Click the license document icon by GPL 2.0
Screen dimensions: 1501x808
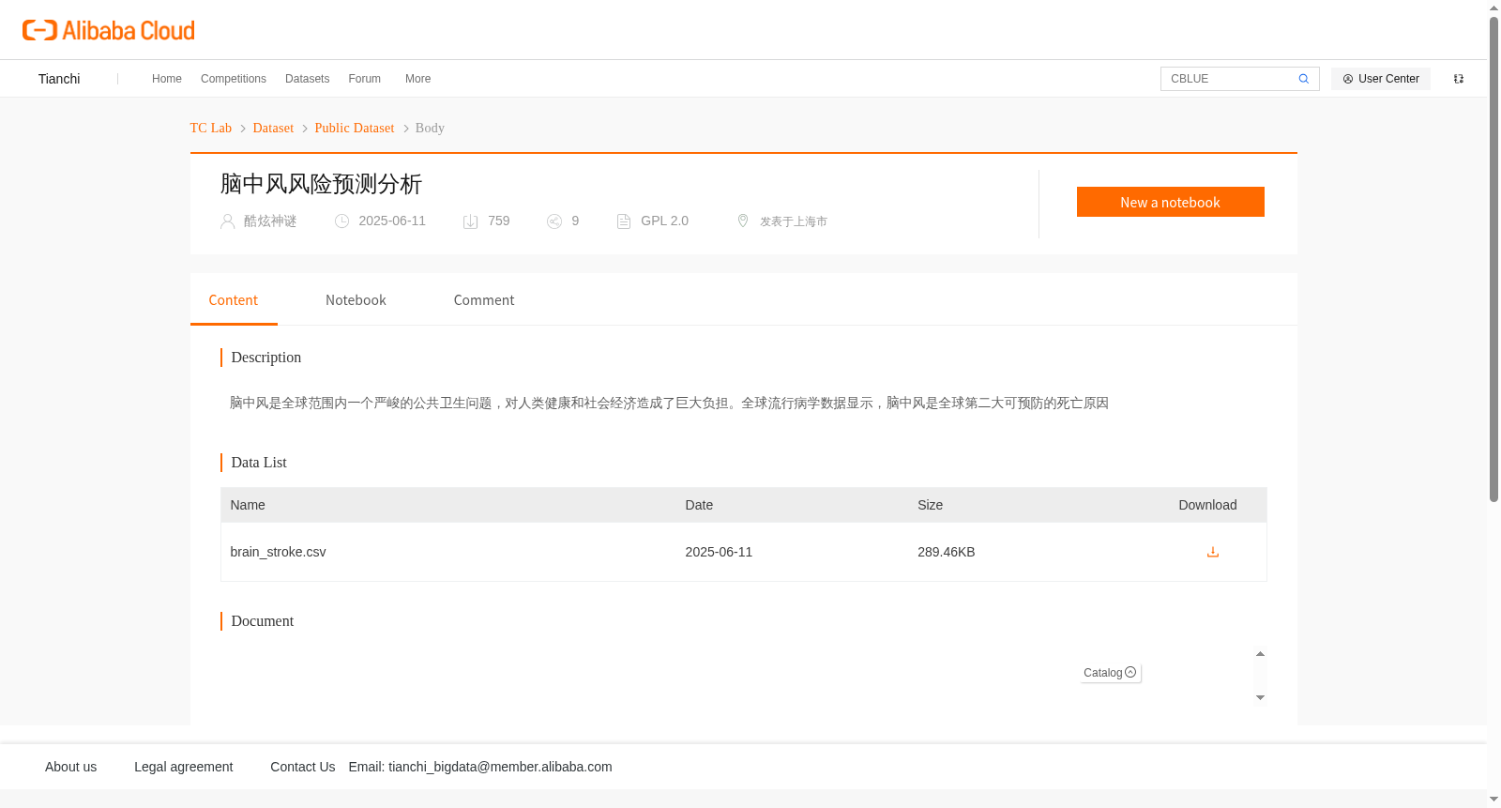[x=624, y=221]
